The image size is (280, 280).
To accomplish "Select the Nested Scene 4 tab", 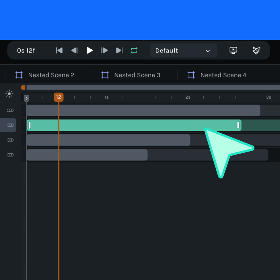I will [217, 75].
